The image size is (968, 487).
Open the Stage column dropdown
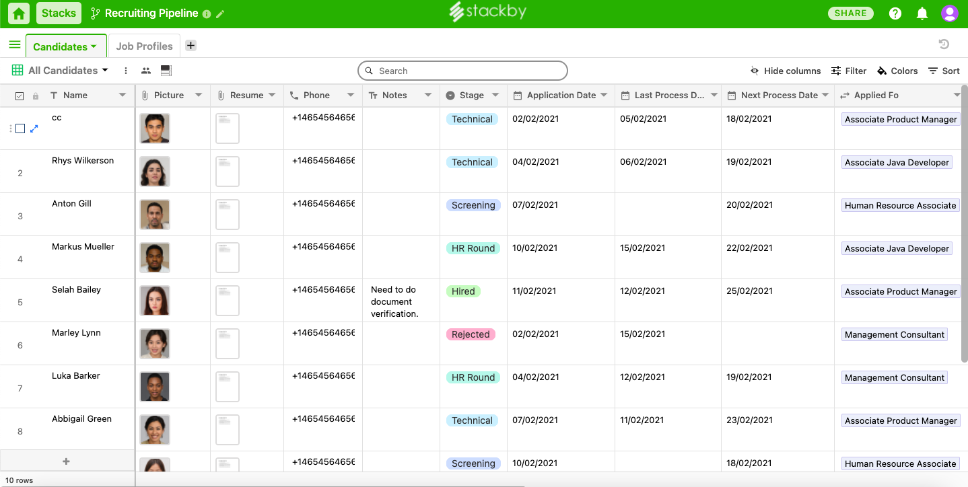495,96
